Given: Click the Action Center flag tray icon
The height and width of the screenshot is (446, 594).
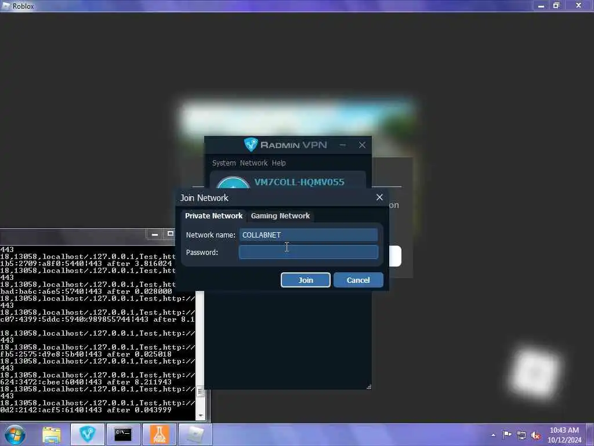Looking at the screenshot, I should tap(507, 434).
